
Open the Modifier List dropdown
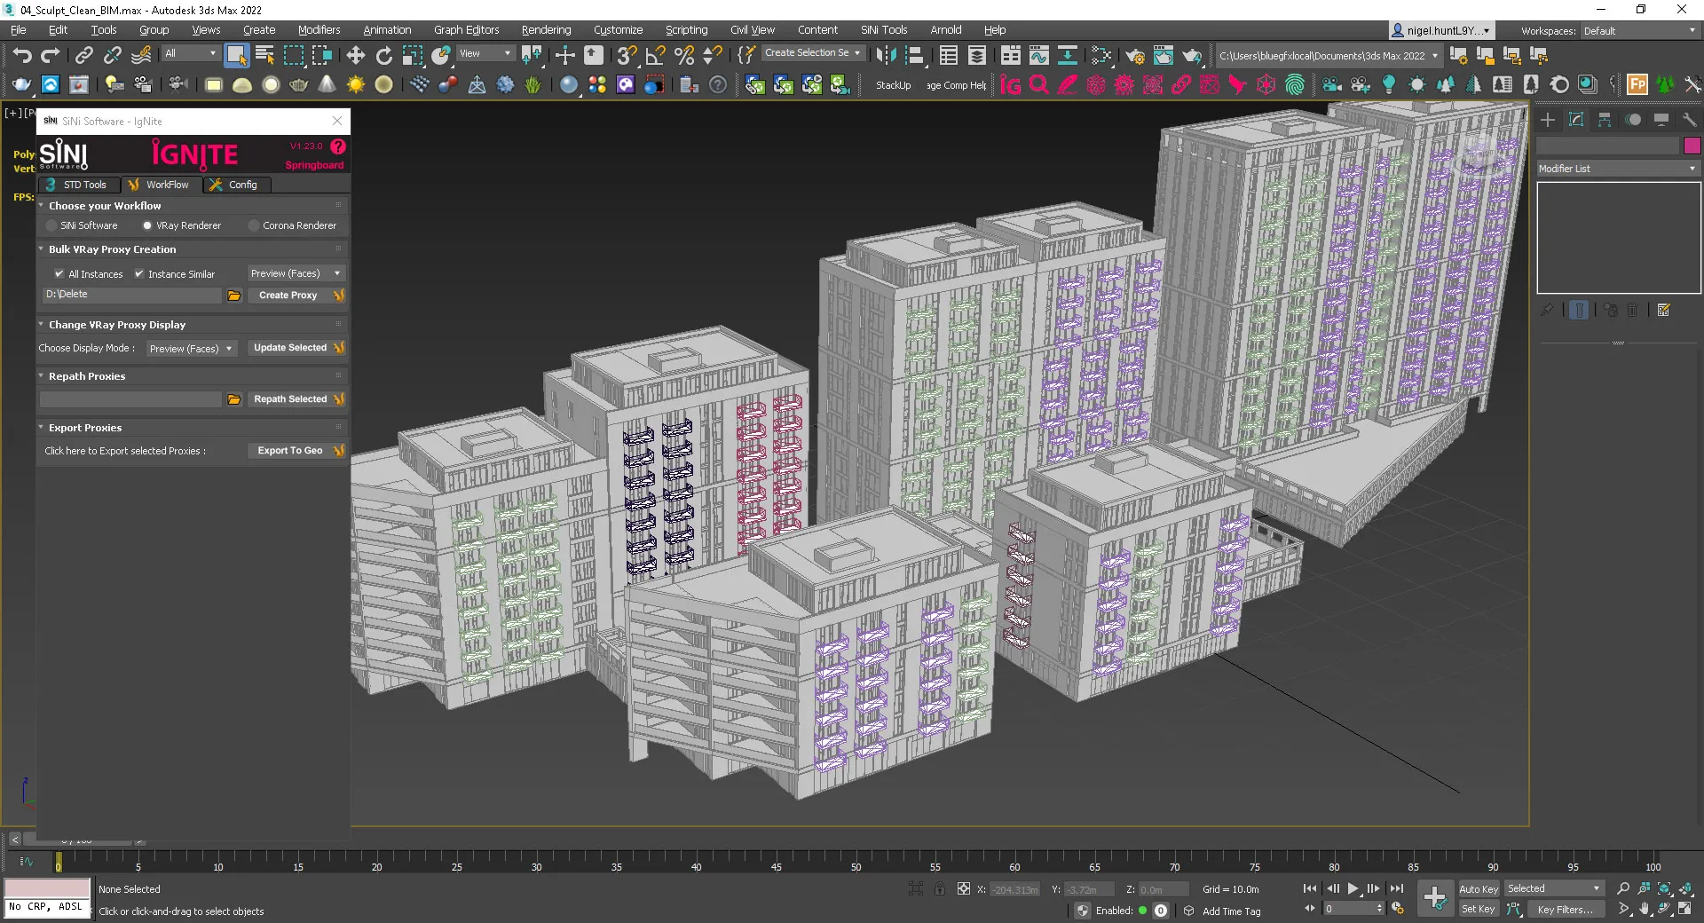1618,169
